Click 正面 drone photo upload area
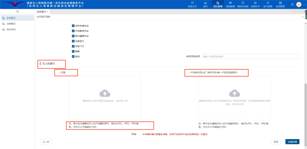Screen dimensions: 307x149 (x=105, y=98)
